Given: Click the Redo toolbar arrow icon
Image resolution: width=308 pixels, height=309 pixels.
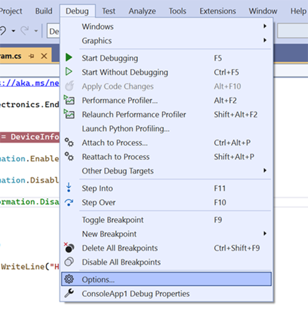Looking at the screenshot, I should (x=25, y=31).
